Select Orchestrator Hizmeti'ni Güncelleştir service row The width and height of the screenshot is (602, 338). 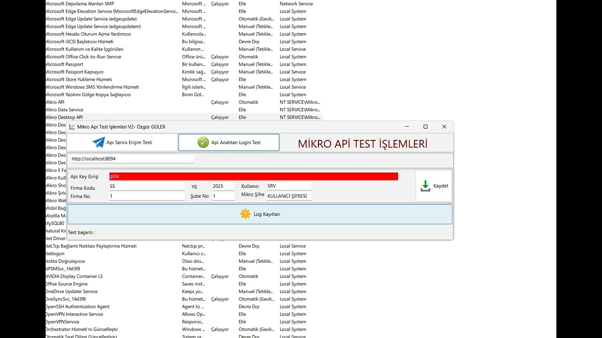click(184, 330)
